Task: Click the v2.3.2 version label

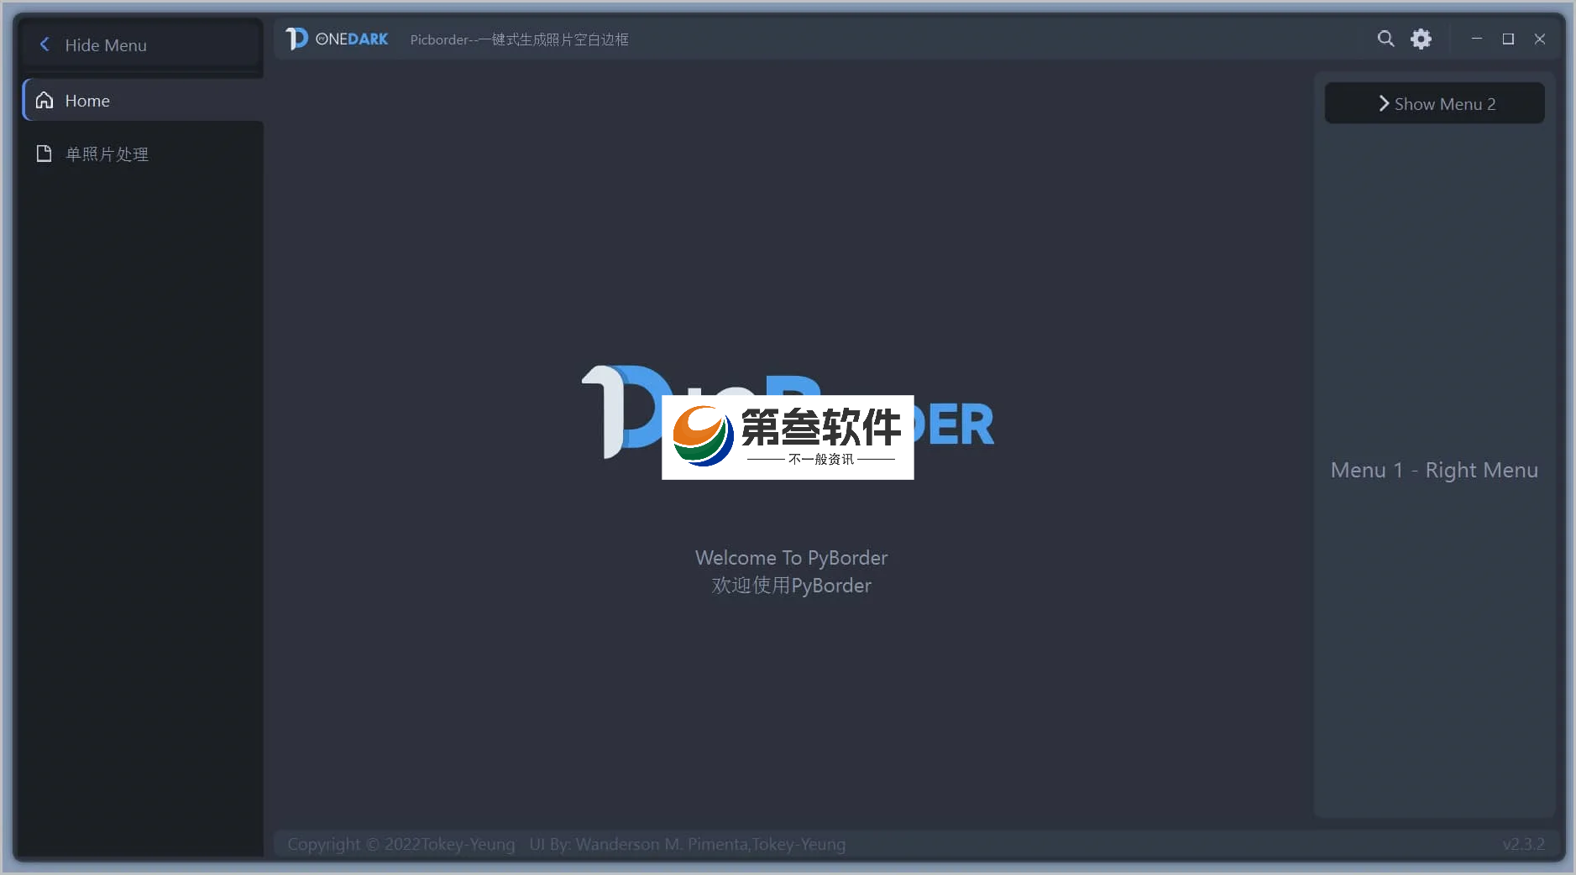Action: [x=1523, y=844]
